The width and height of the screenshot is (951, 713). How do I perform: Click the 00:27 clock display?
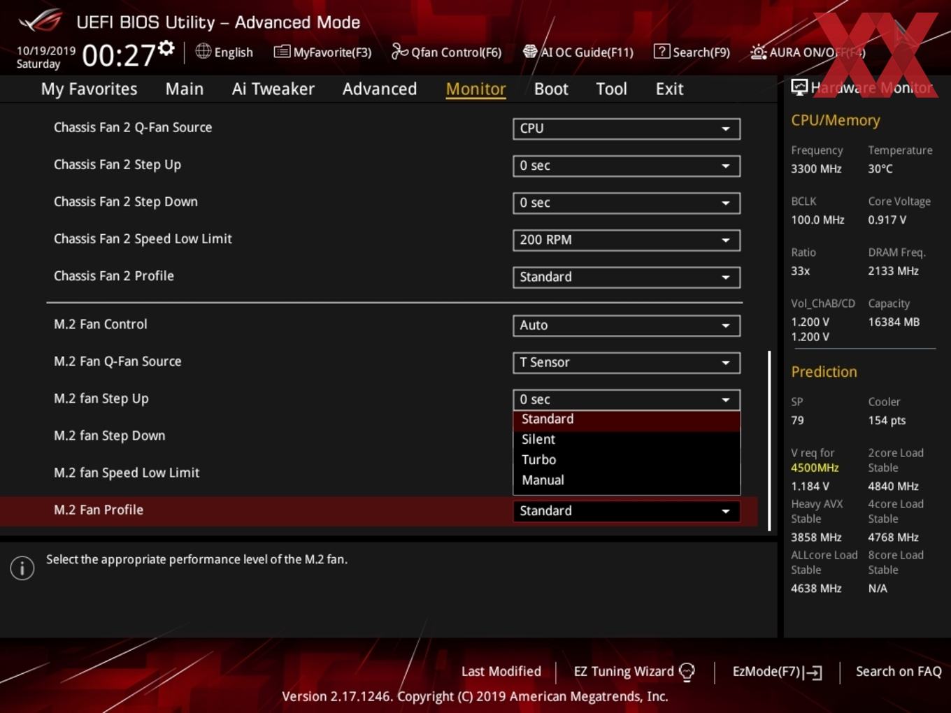[x=119, y=55]
